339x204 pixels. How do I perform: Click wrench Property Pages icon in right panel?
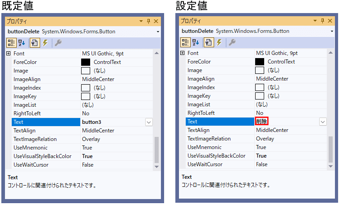[x=232, y=42]
